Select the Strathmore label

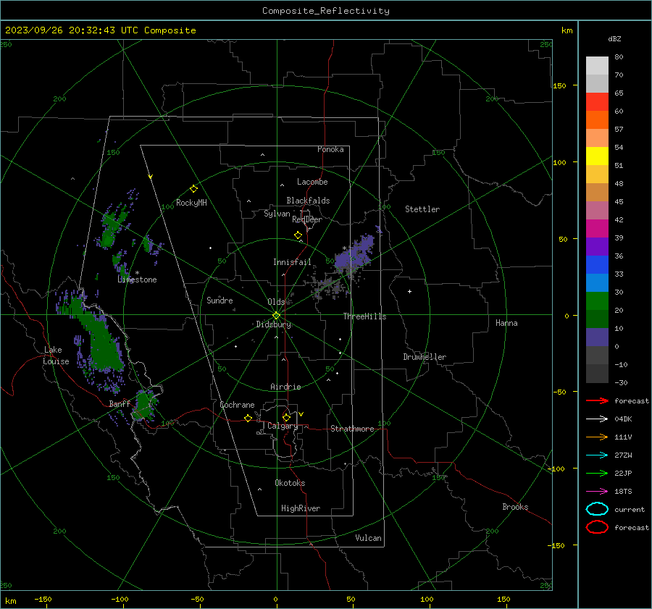(x=352, y=429)
